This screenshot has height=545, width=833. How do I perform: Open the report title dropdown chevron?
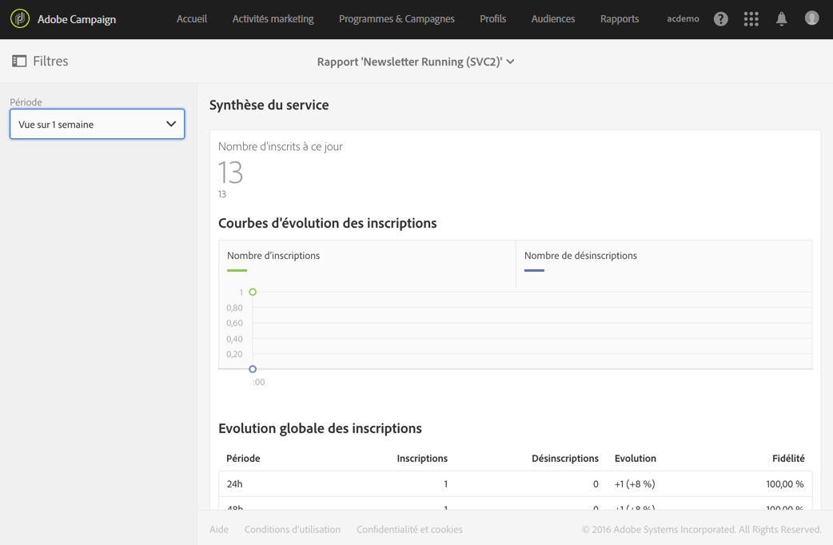(511, 62)
